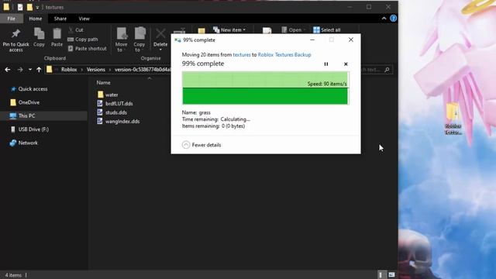Click Pin to Quick access icon
This screenshot has width=496, height=279.
[15, 34]
